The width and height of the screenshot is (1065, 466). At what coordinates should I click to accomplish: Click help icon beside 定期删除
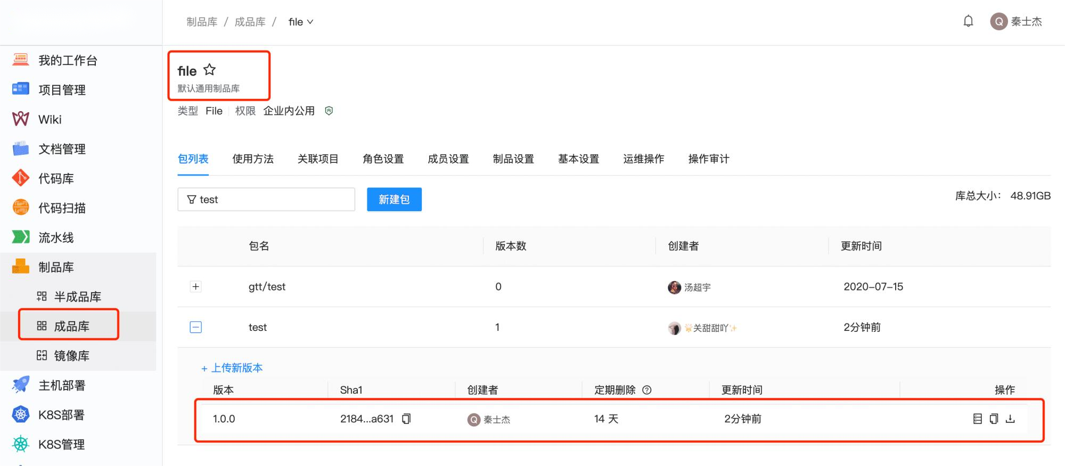(x=647, y=390)
